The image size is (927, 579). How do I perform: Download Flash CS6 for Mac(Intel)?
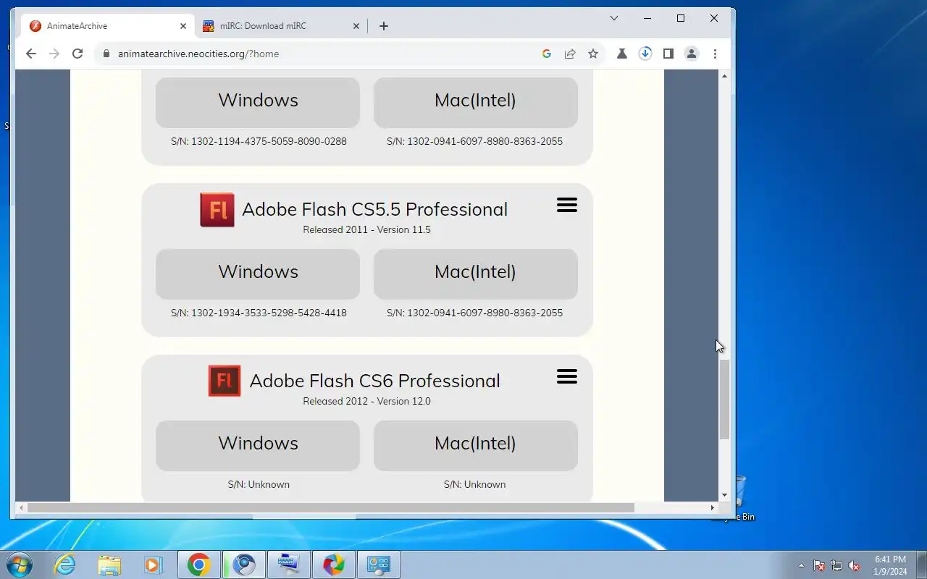pyautogui.click(x=475, y=444)
